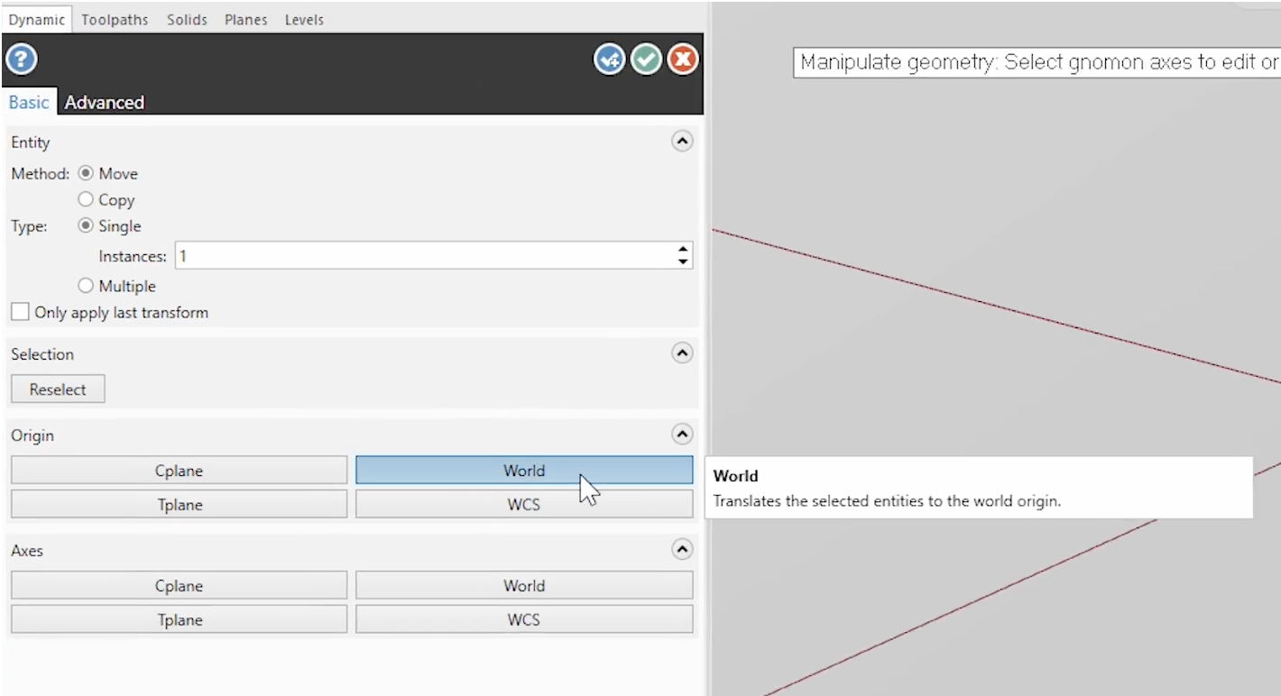The height and width of the screenshot is (696, 1281).
Task: Switch to the Planes tab
Action: point(245,19)
